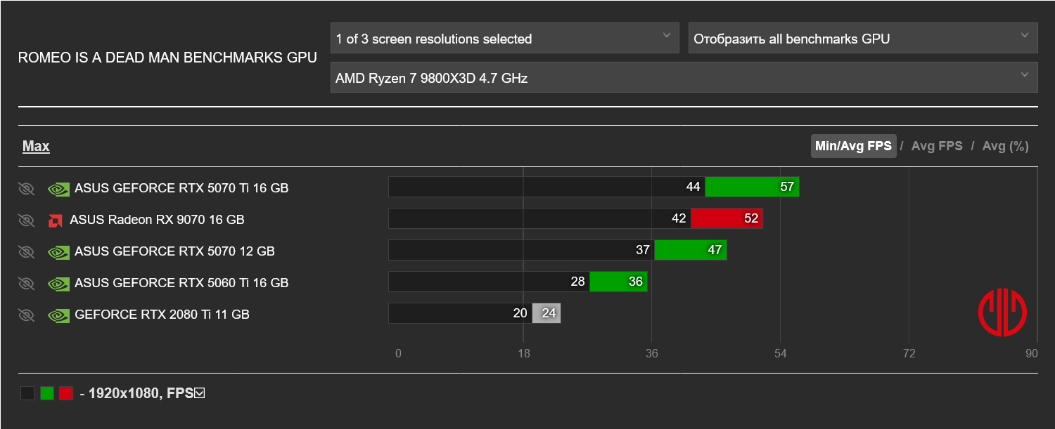
Task: Select the ASUS GEFORCE RTX 5060 Ti 16 GB label
Action: pos(181,283)
